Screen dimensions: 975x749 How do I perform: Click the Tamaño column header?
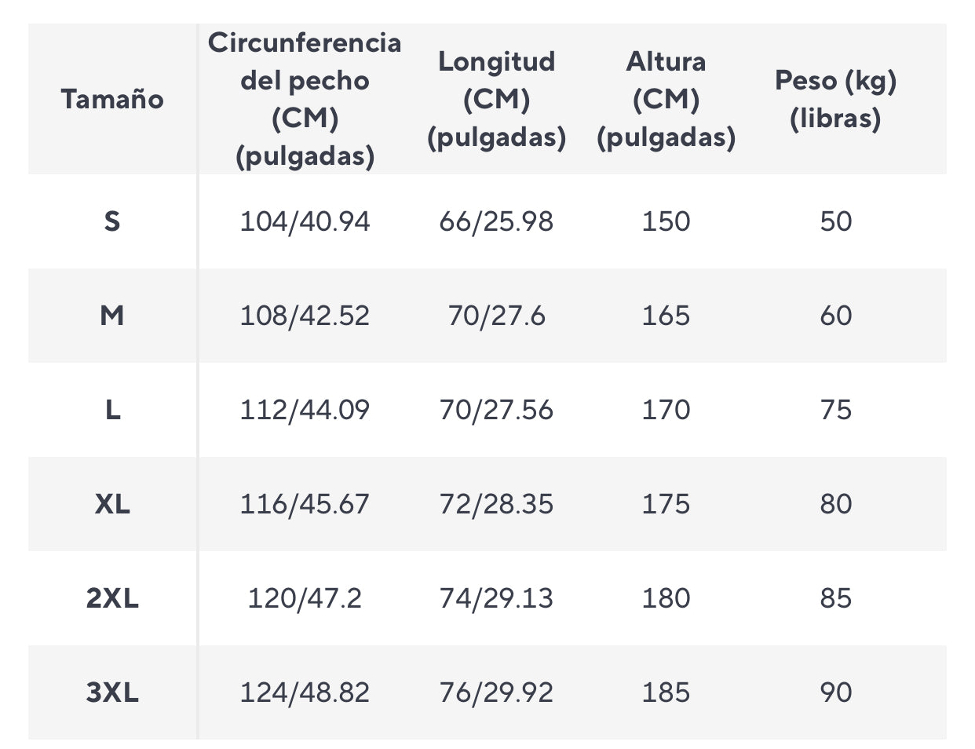[x=112, y=99]
